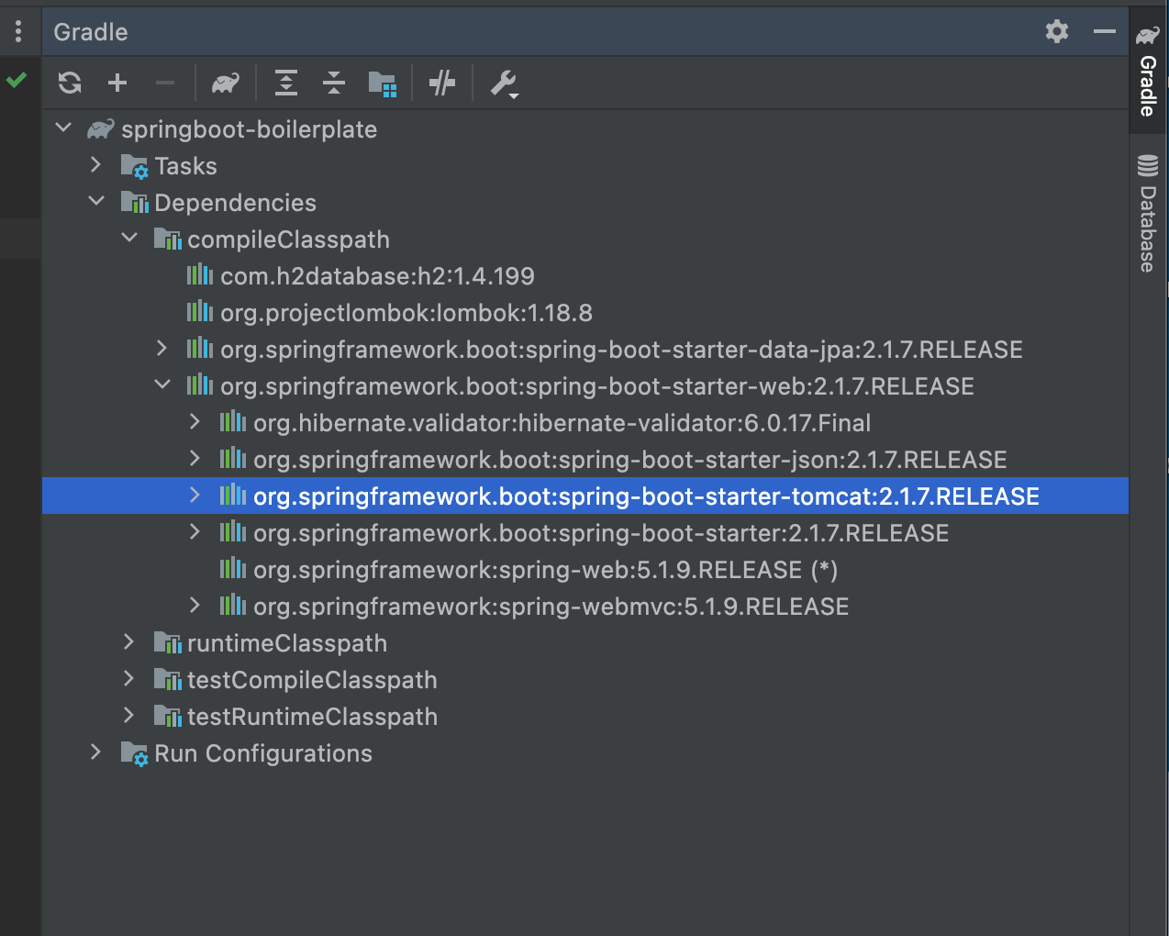The image size is (1169, 936).
Task: Click the green checkmark status icon
Action: pos(17,80)
